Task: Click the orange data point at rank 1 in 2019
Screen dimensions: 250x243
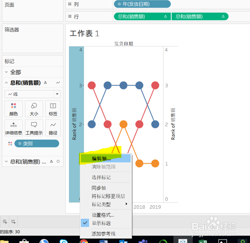Action: (155, 163)
